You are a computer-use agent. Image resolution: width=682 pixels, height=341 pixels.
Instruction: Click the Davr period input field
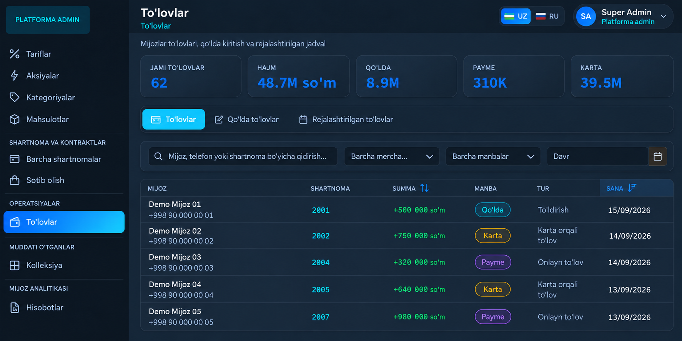coord(598,156)
